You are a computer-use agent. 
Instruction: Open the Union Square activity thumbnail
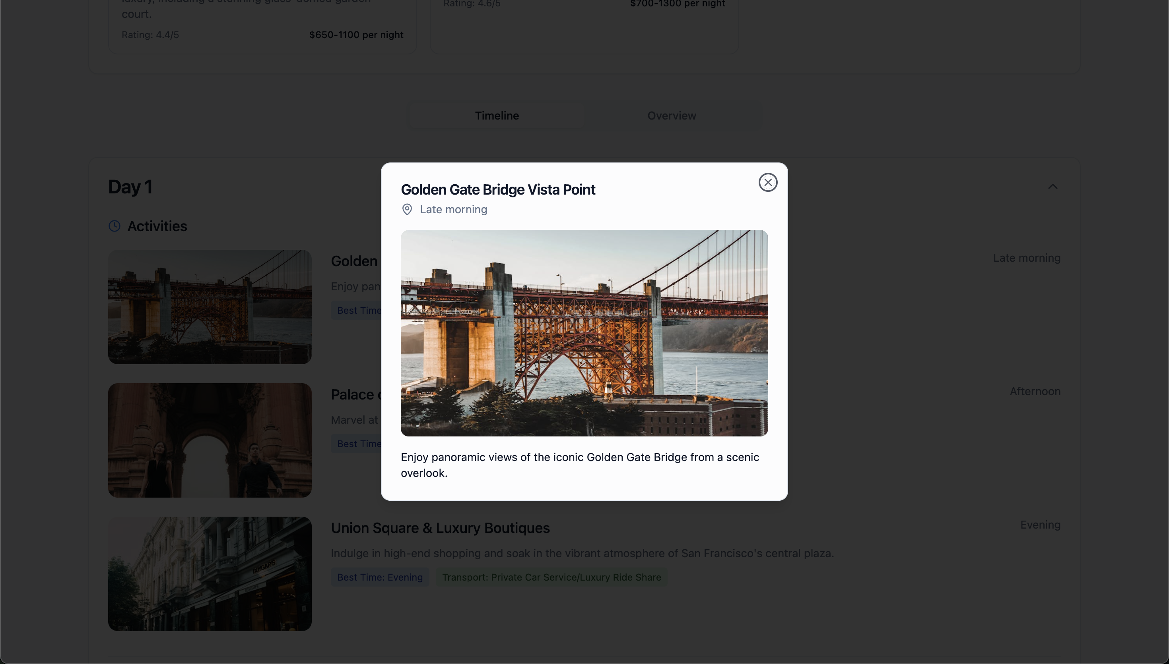(x=210, y=574)
